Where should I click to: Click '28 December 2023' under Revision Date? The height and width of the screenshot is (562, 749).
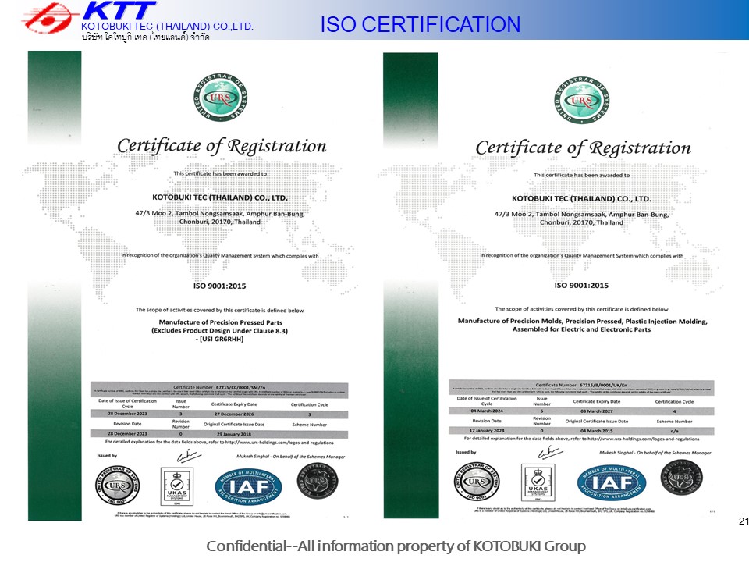[127, 434]
